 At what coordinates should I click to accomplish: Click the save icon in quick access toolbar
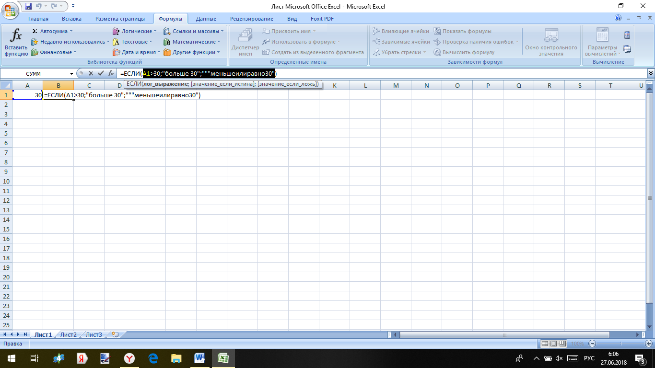(28, 6)
